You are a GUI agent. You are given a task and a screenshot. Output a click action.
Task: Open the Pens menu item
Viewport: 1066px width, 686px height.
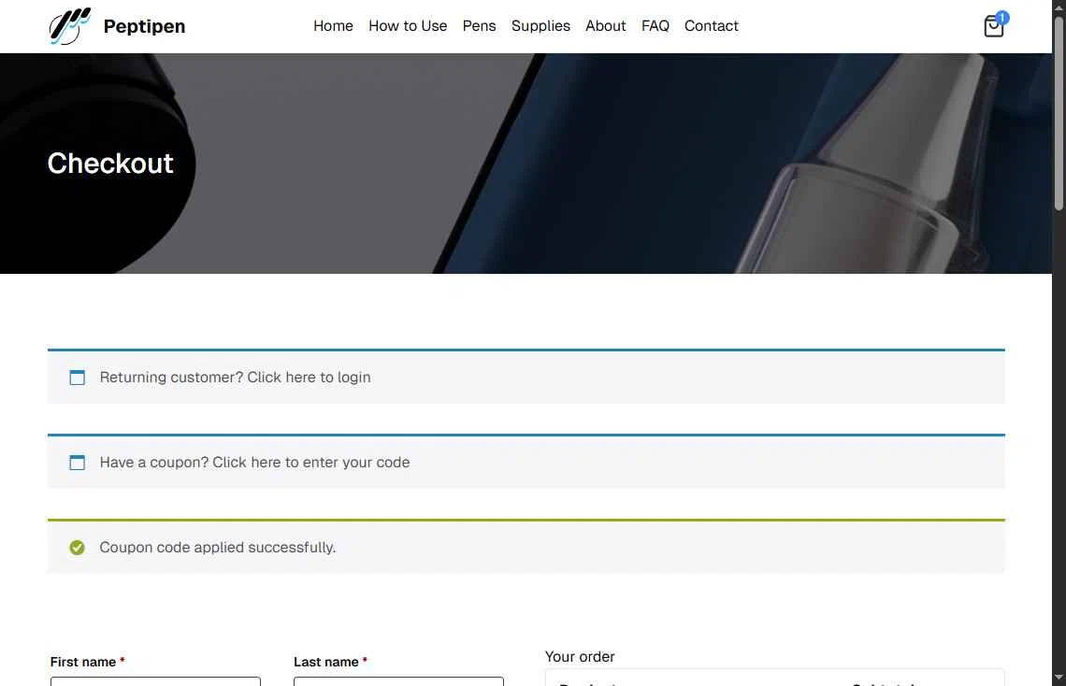(x=480, y=26)
